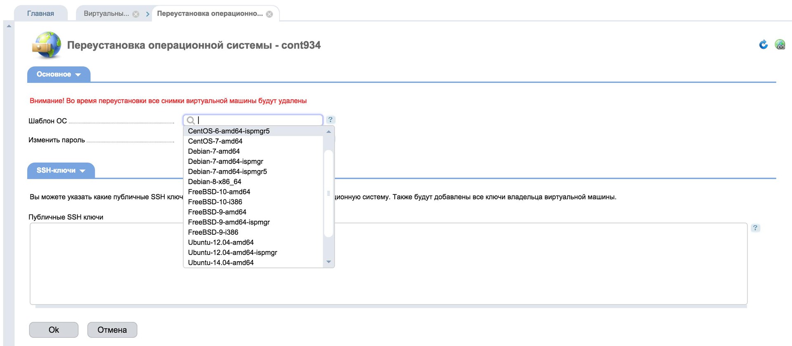Pick FreeBSD-9-i386 from the list

point(253,232)
